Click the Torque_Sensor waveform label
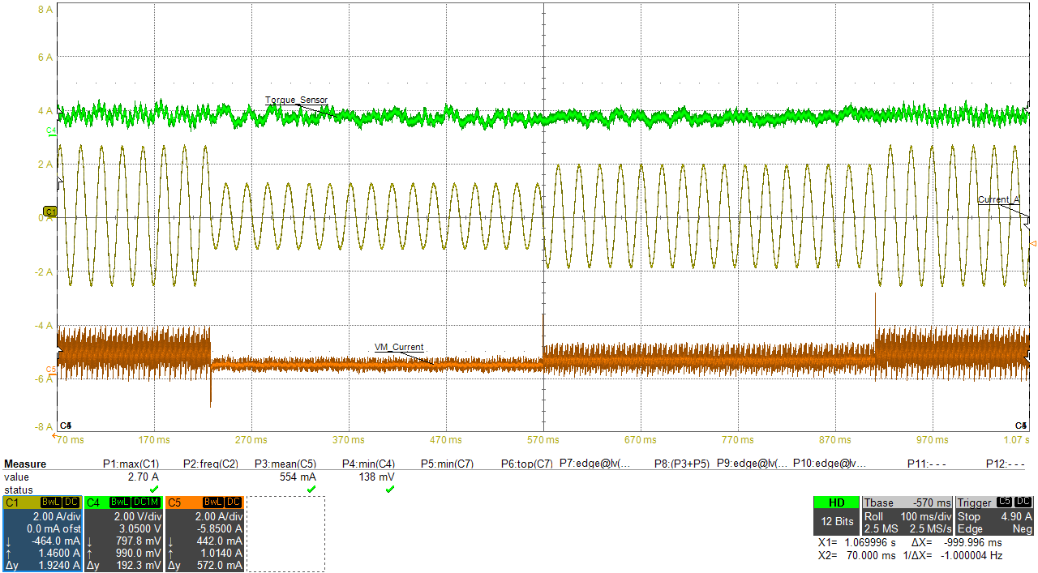Viewport: 1038px width, 573px height. click(x=297, y=100)
